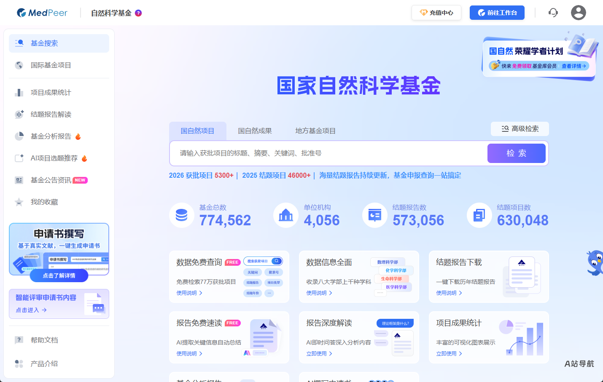Click the 结题报告下载 card title
603x382 pixels.
(459, 262)
